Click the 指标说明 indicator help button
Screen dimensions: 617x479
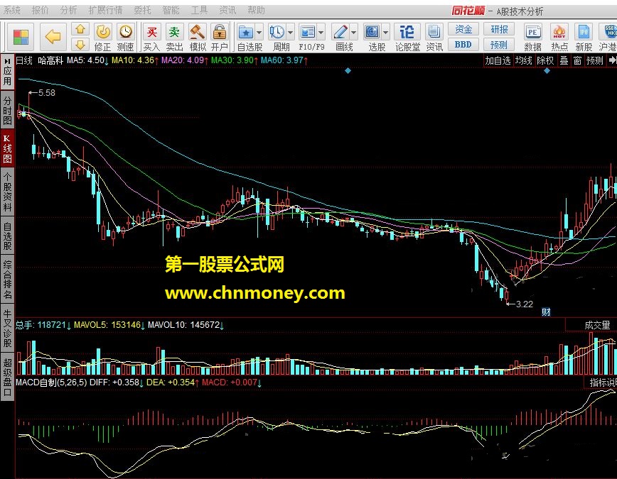click(x=603, y=382)
